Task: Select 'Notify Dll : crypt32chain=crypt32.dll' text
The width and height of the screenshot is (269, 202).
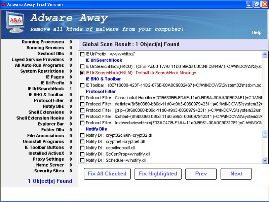Action: click(119, 135)
